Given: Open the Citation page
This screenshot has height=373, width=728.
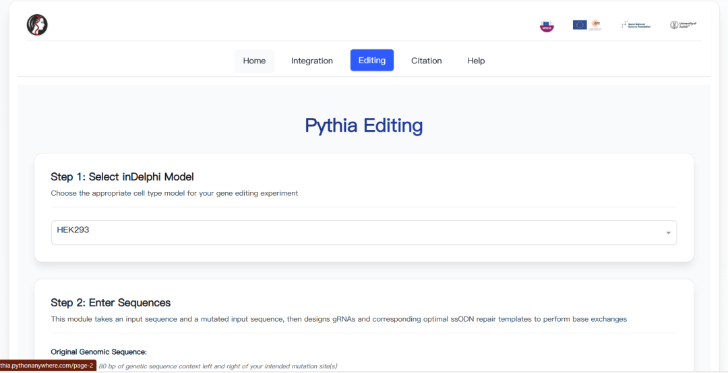Looking at the screenshot, I should pyautogui.click(x=426, y=61).
